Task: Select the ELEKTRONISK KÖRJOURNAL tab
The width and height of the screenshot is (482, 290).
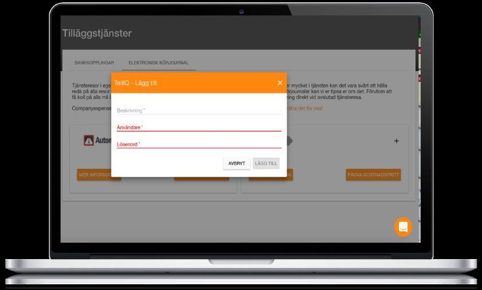Action: (159, 62)
